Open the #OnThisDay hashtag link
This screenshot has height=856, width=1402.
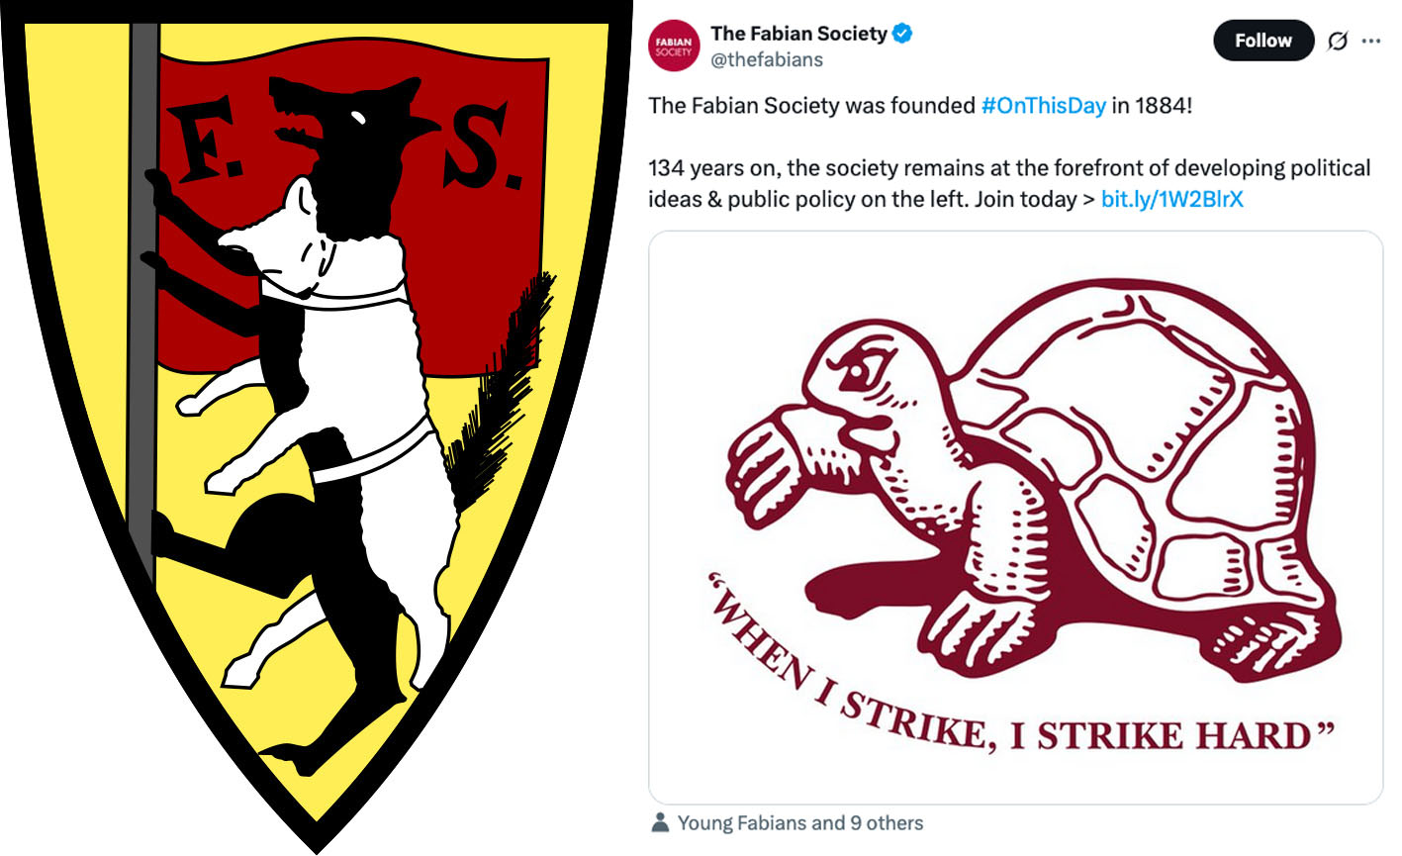click(x=1043, y=105)
